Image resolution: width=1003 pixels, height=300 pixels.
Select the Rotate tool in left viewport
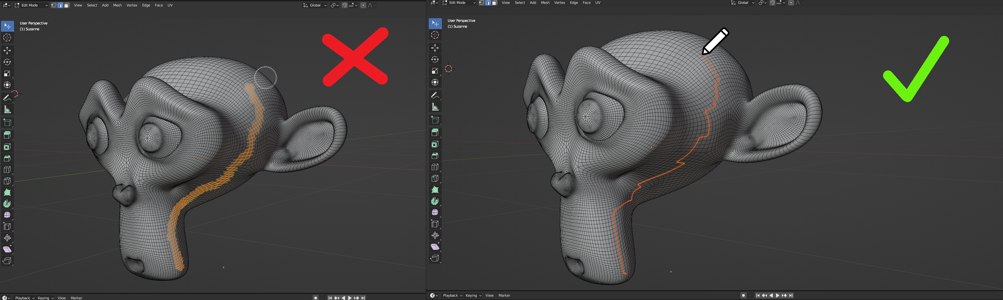[7, 62]
